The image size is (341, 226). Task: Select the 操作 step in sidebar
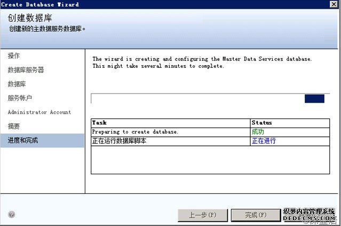pos(14,56)
